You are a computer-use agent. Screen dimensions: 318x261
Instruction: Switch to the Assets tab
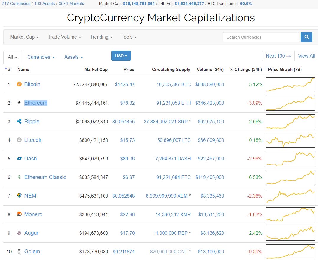(x=73, y=57)
